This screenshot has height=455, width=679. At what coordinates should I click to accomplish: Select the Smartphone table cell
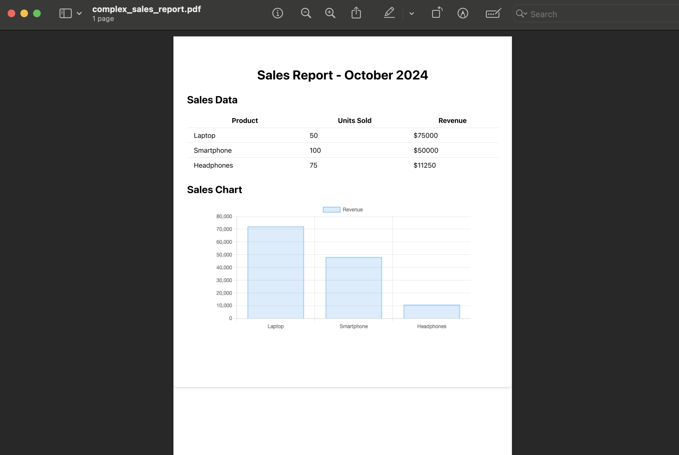pos(213,150)
